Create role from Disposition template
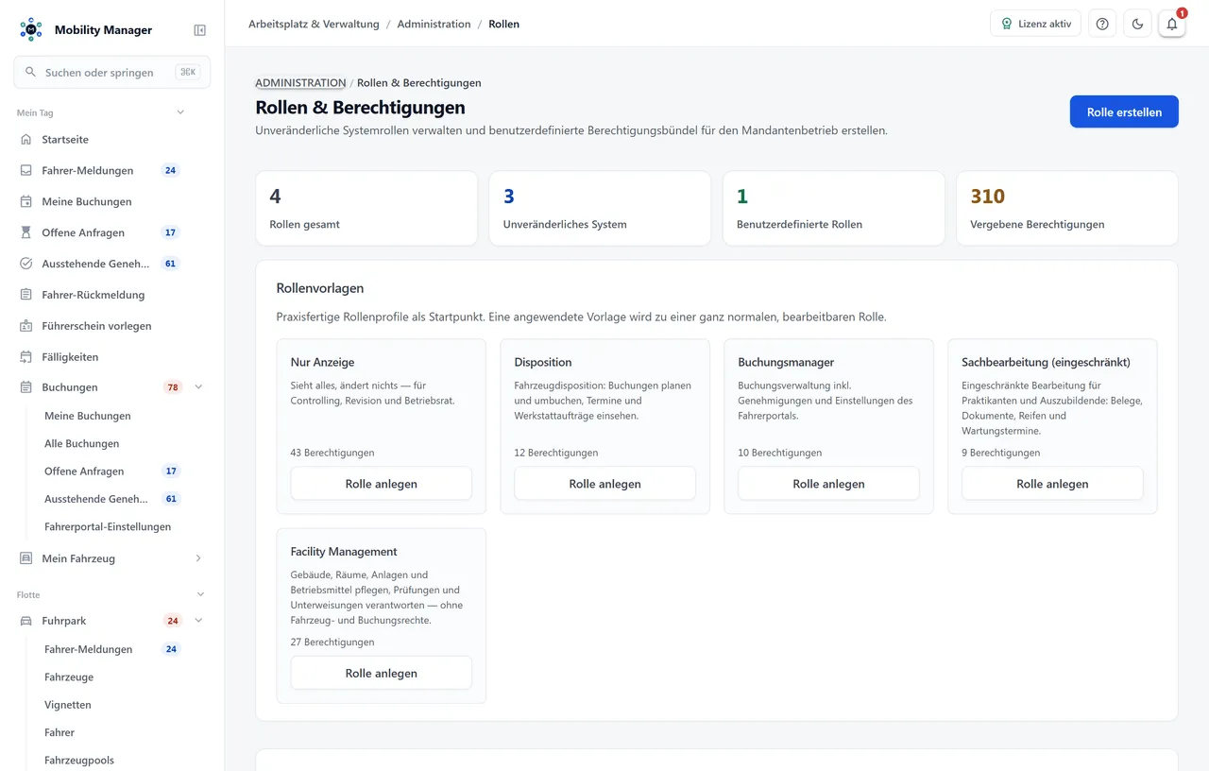1209x771 pixels. 605,484
